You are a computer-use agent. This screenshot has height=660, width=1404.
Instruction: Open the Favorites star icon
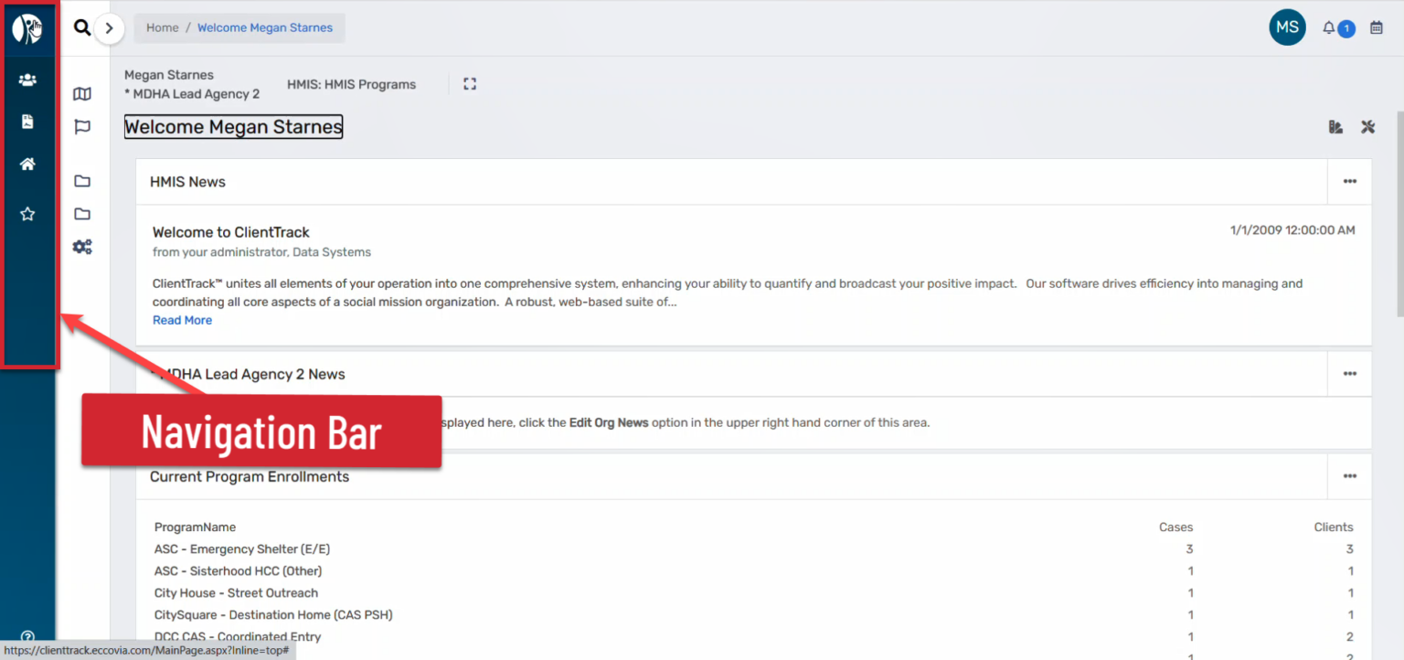click(27, 213)
